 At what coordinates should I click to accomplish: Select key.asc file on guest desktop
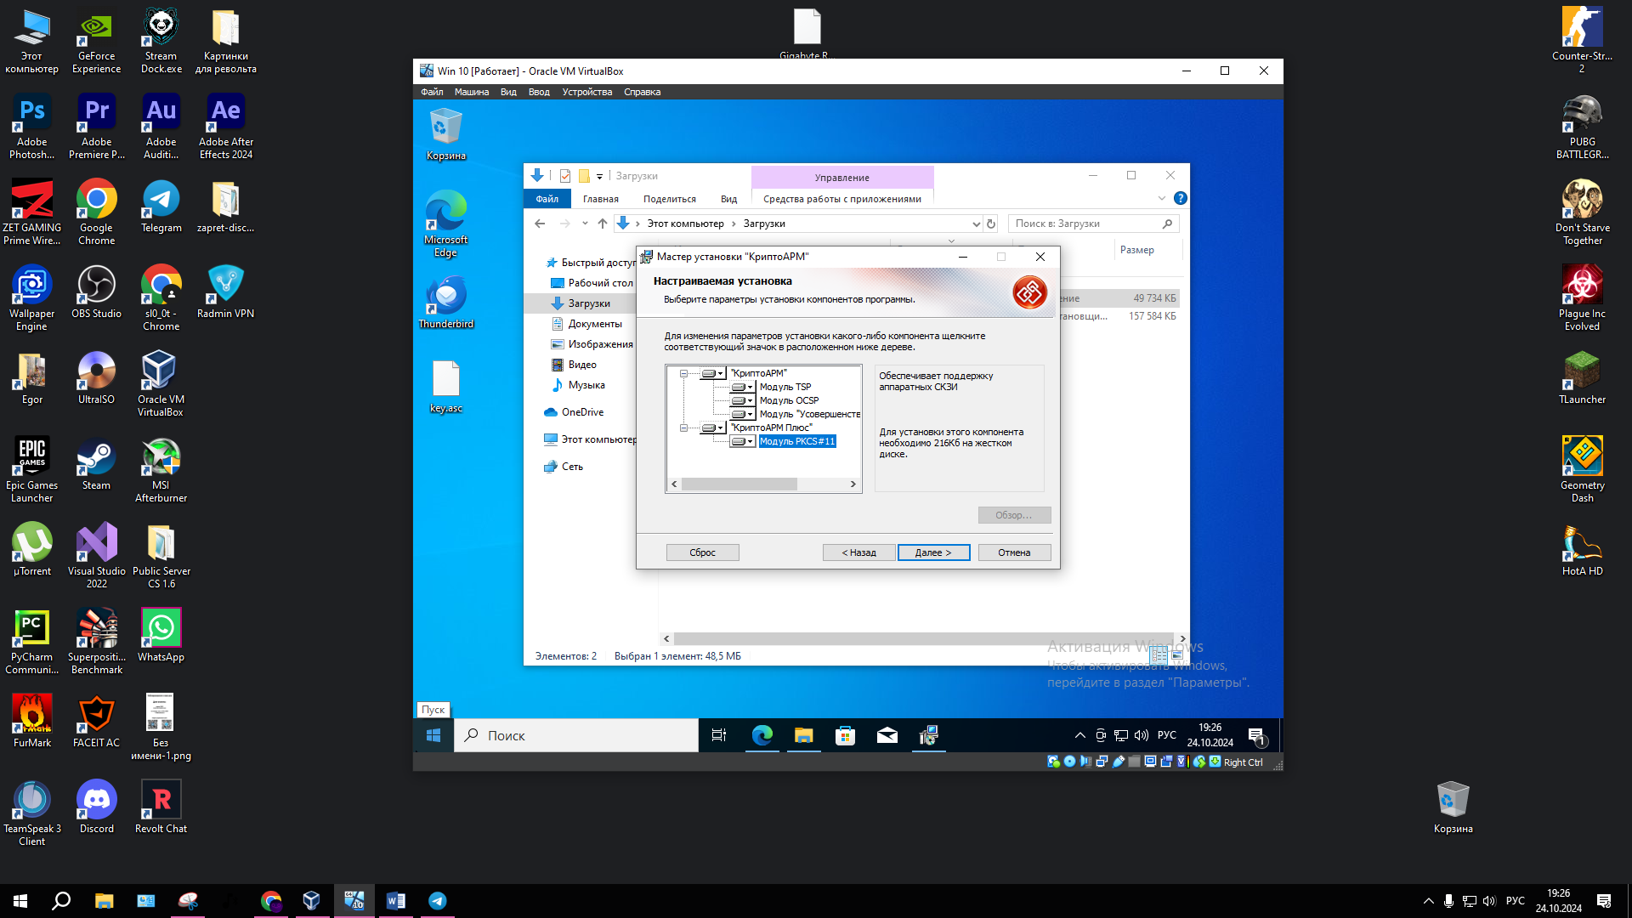[x=446, y=387]
